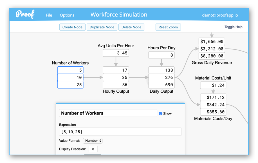Click the Workforce Simulation title
This screenshot has width=258, height=163.
(x=119, y=15)
